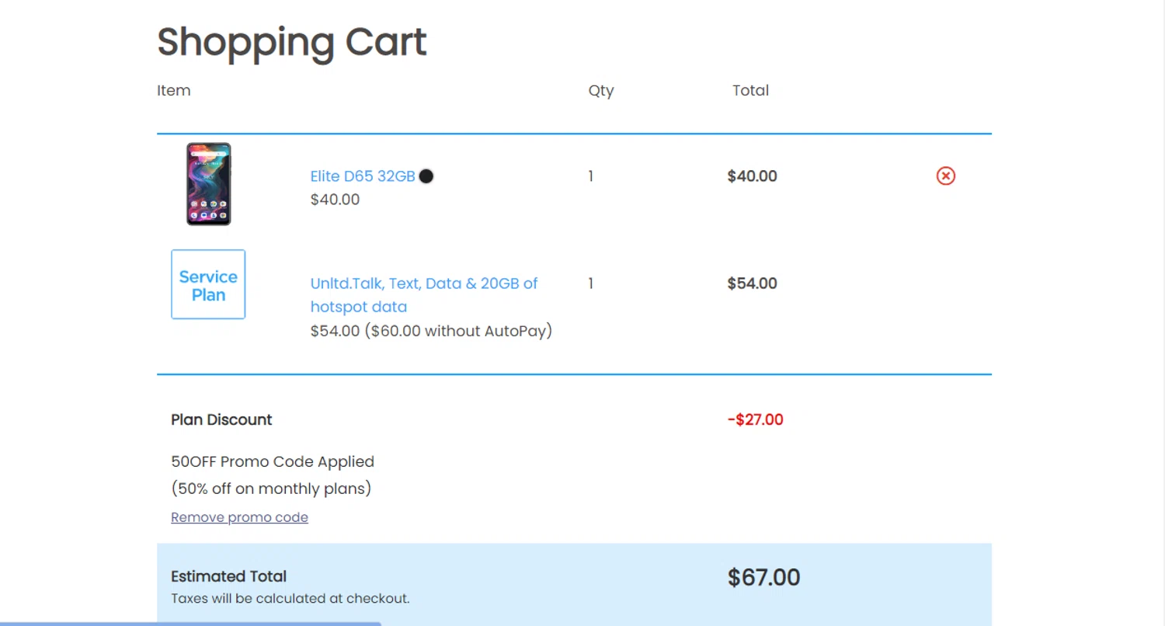Click the bold $40.00 phone line total
Image resolution: width=1165 pixels, height=626 pixels.
(x=752, y=176)
